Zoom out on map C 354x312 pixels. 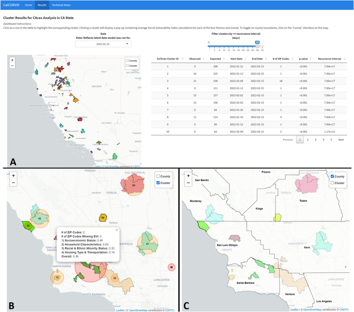pyautogui.click(x=188, y=183)
